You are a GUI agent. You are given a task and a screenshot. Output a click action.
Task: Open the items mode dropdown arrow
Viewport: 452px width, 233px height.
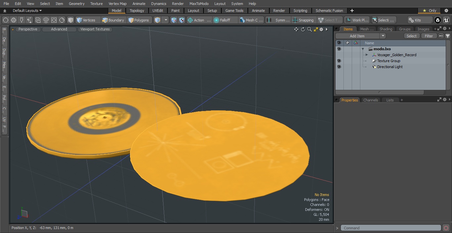click(x=166, y=20)
